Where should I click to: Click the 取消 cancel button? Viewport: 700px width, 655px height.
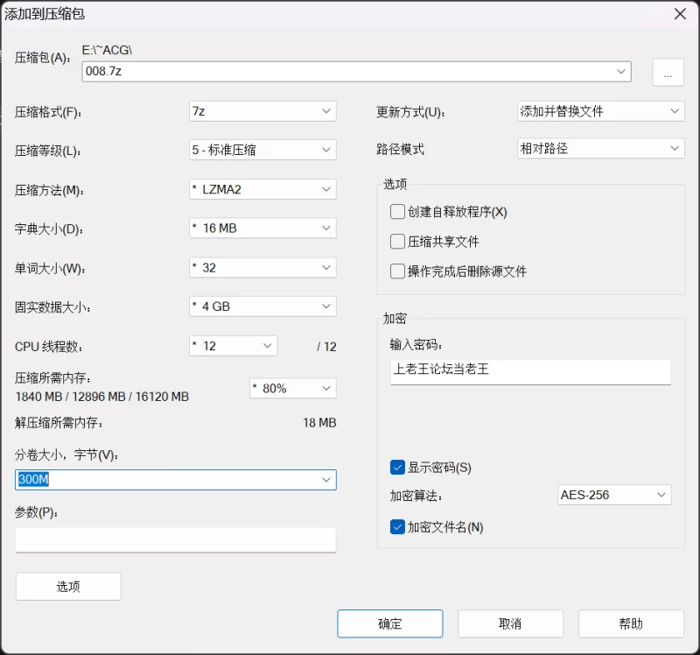point(510,623)
